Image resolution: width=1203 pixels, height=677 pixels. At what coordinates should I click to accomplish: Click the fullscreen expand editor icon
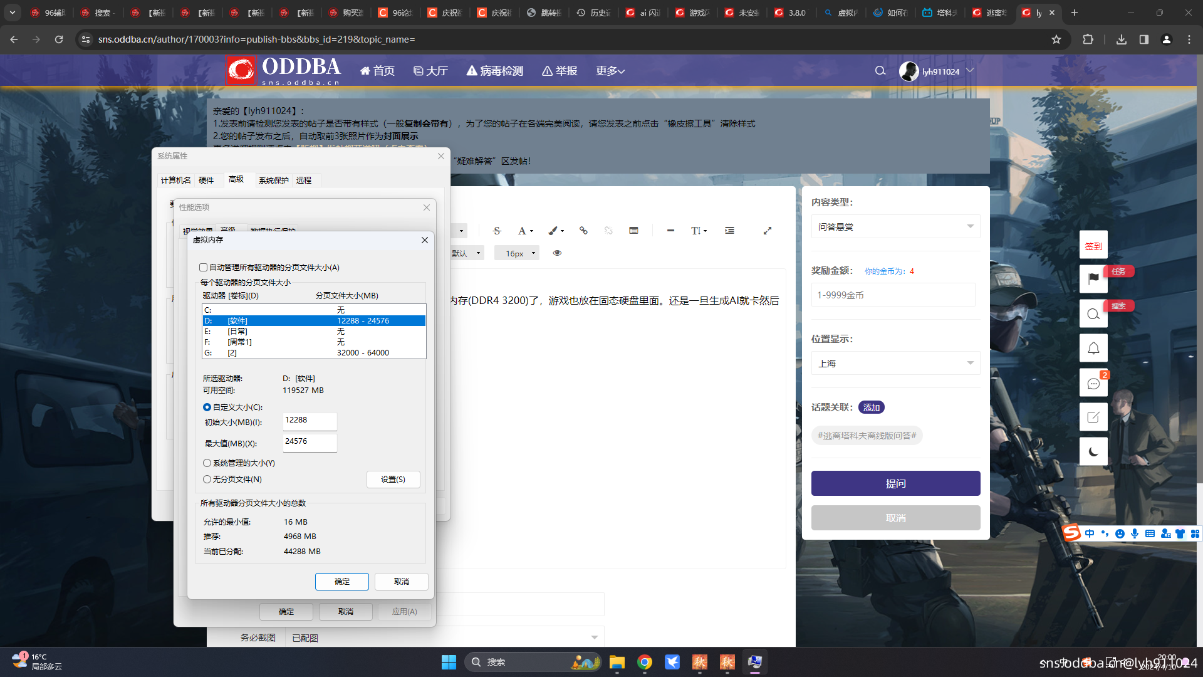click(767, 231)
